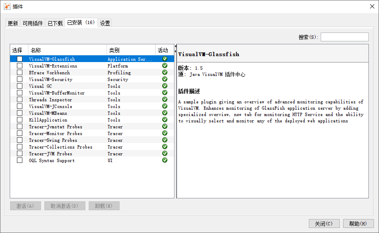Click the green active icon for OQL Syntax Support
This screenshot has height=233, width=379.
165,160
